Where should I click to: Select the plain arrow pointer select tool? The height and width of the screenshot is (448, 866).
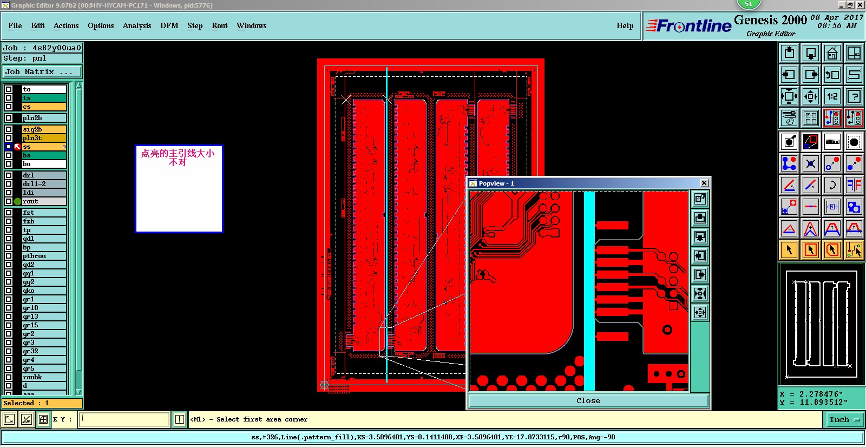tap(789, 250)
